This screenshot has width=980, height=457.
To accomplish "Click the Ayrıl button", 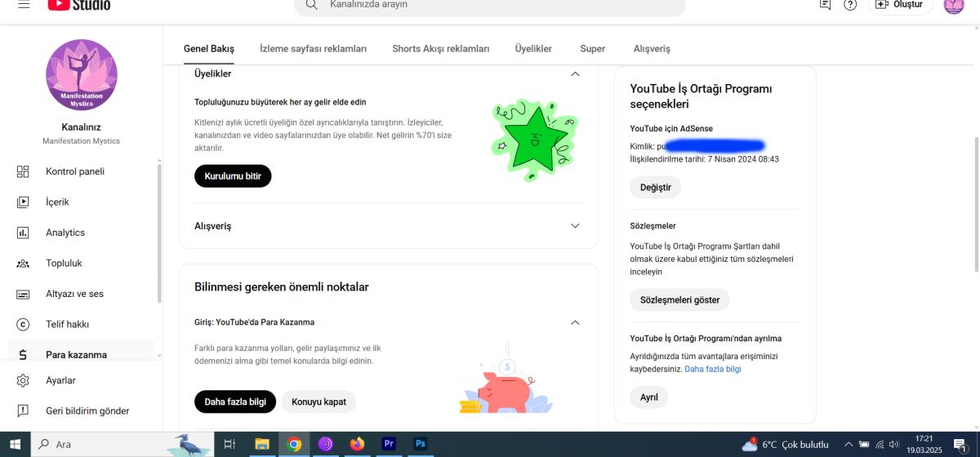I will (648, 397).
